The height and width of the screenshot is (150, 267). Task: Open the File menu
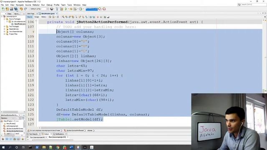point(2,5)
